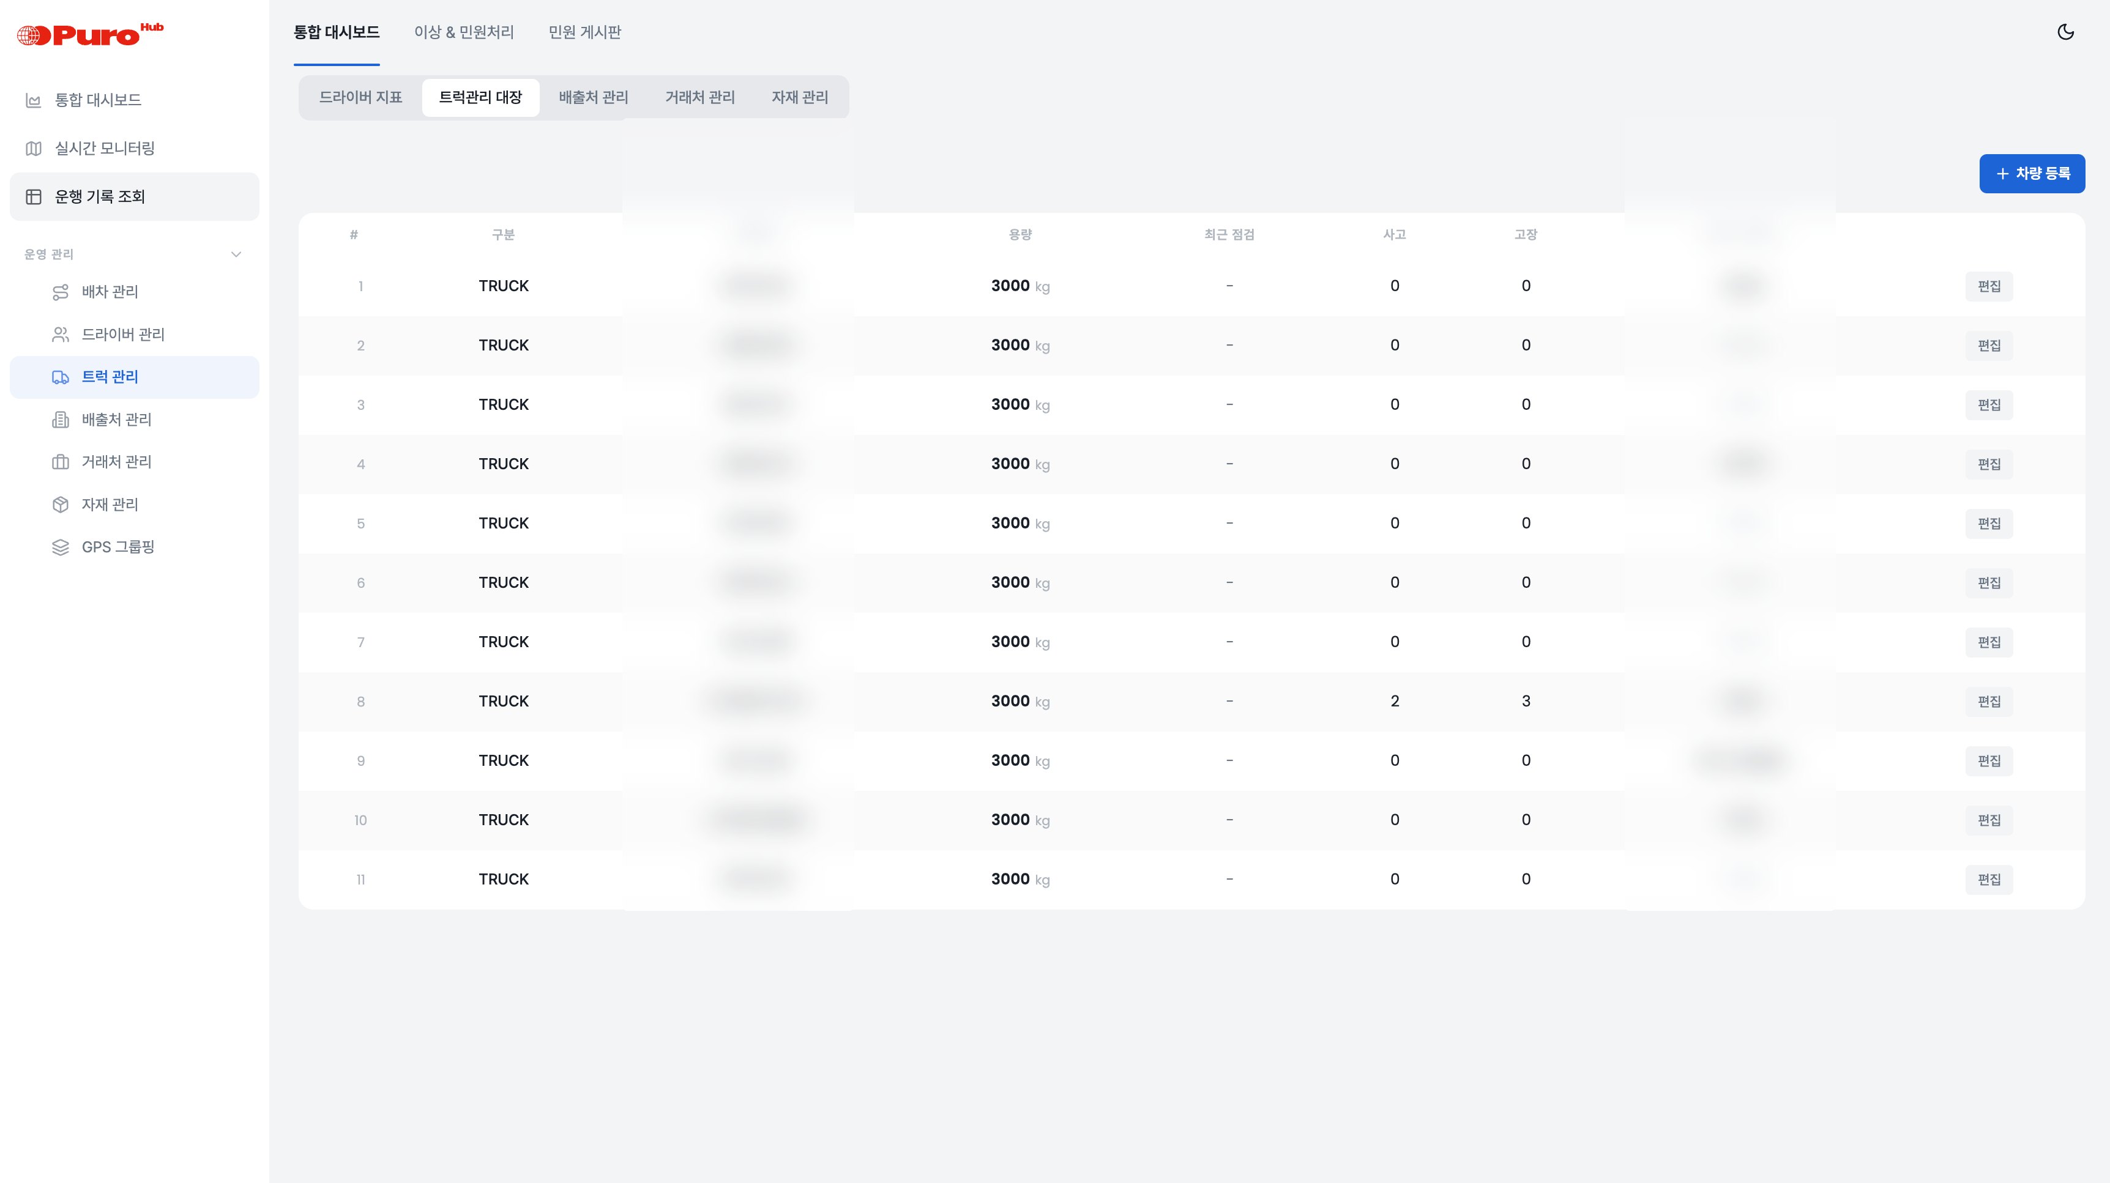The width and height of the screenshot is (2110, 1183).
Task: Open GPS 그룹핑 in sidebar
Action: (135, 547)
